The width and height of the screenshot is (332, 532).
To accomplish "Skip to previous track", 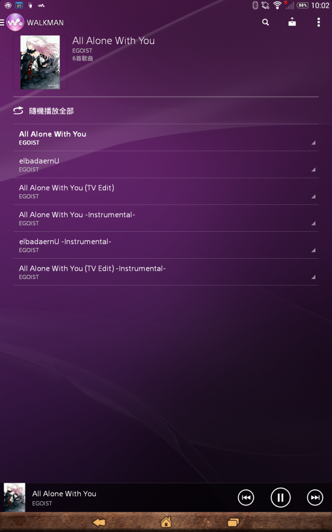I will [x=246, y=497].
